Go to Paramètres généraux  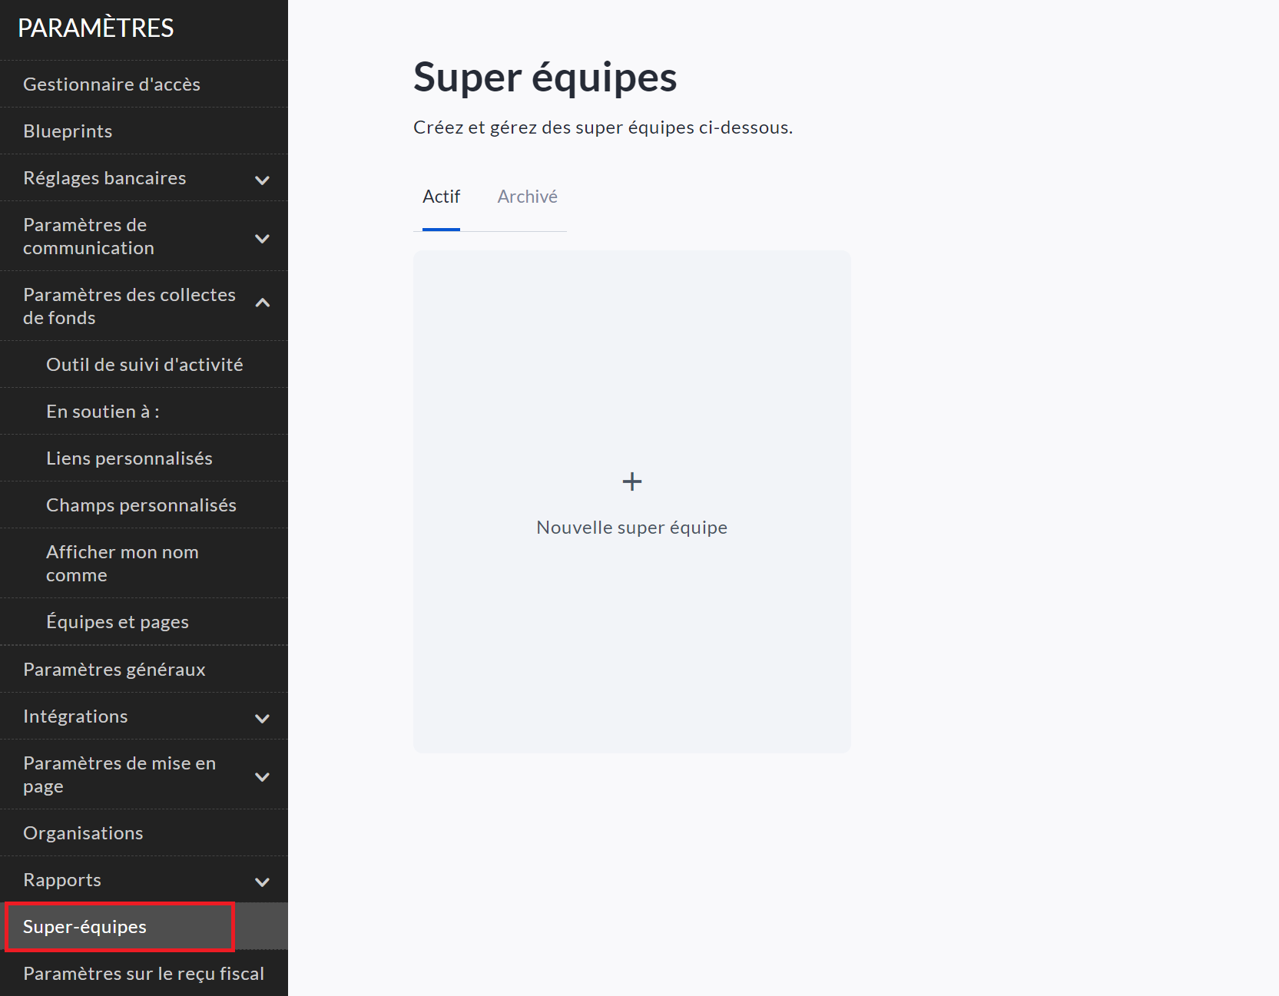(114, 670)
